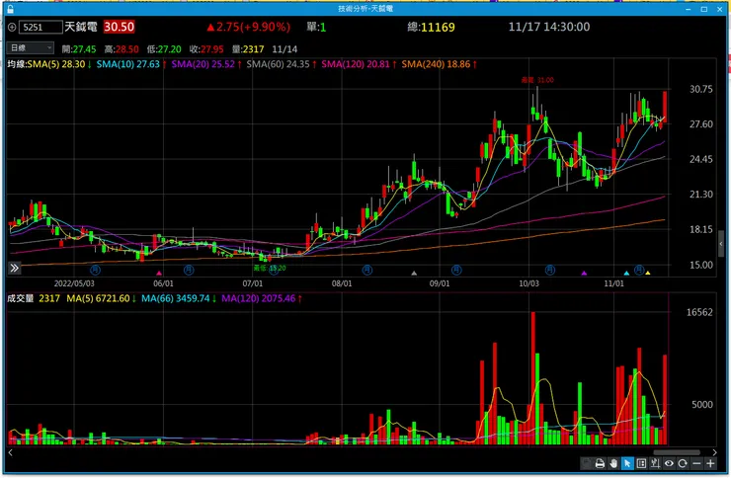Click the SMA(240) 18.86 label

tap(436, 64)
